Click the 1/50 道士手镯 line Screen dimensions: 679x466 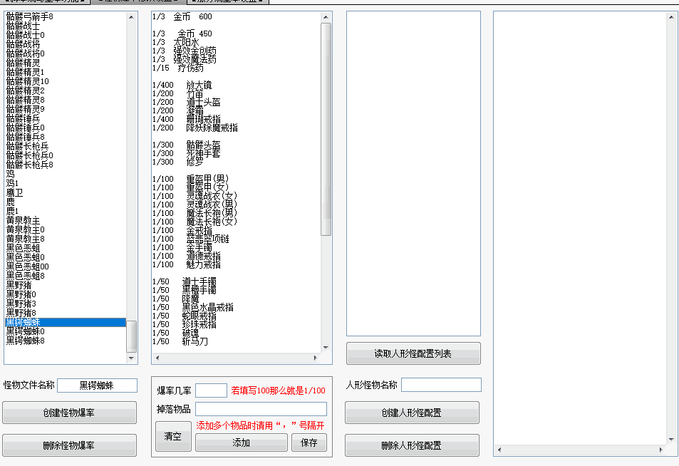184,281
